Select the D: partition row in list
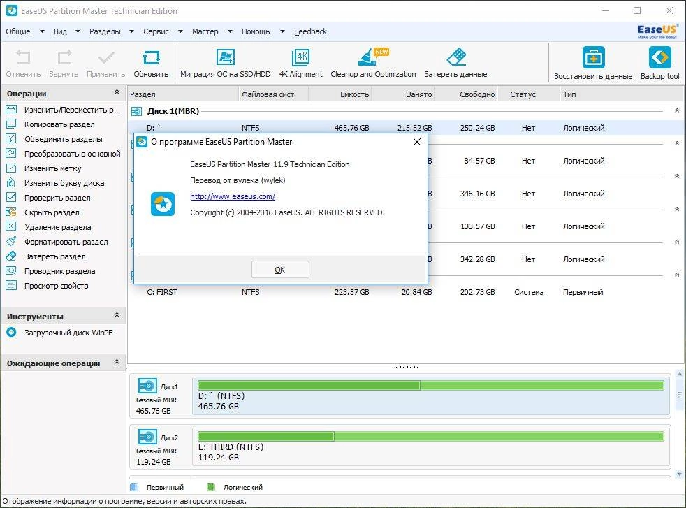Screen dimensions: 686x508 406,128
